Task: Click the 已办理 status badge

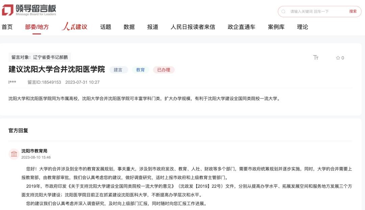Action: coord(164,70)
